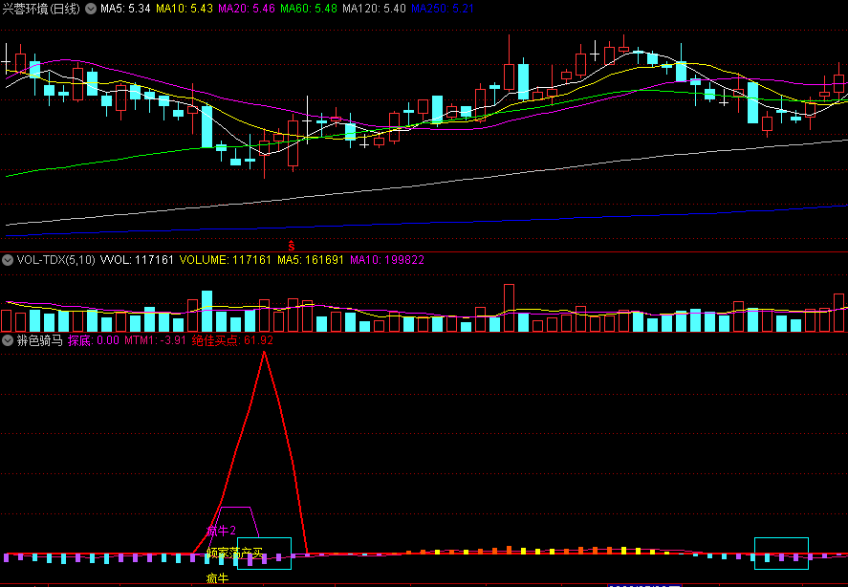848x587 pixels.
Task: Click the tallest red volume bar
Action: [x=509, y=308]
